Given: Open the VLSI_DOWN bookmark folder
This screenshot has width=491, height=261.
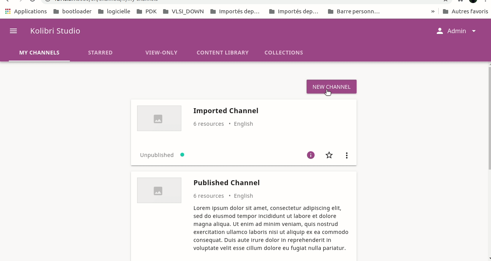Looking at the screenshot, I should pos(183,11).
